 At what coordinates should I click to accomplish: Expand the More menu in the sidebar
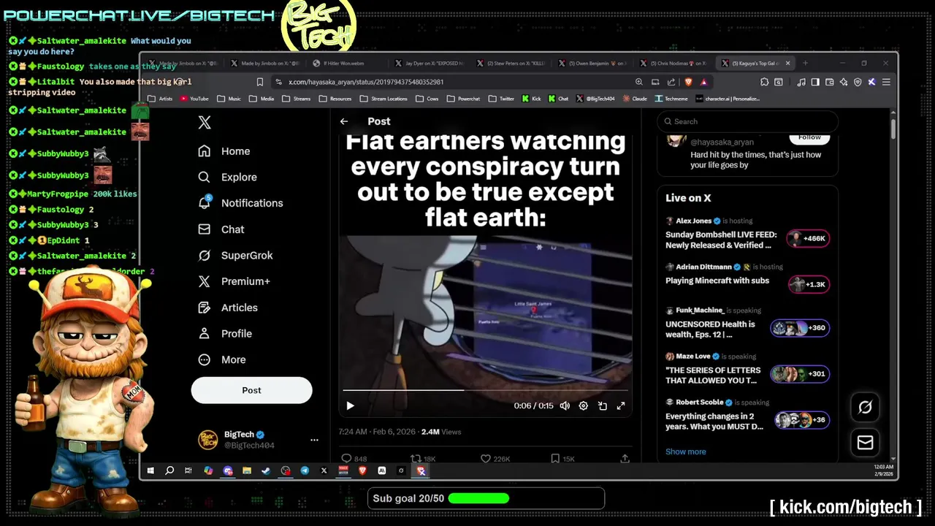[222, 359]
